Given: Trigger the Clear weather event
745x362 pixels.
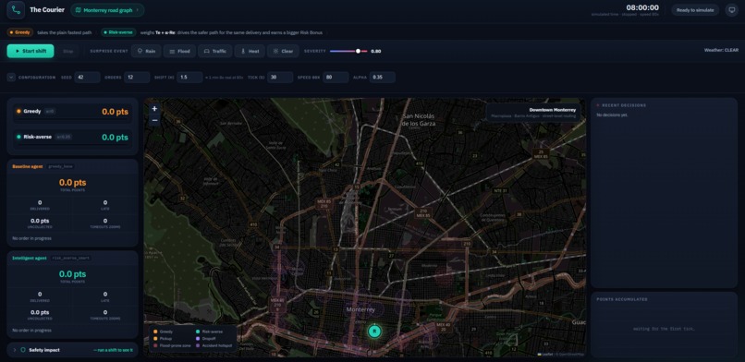Looking at the screenshot, I should pos(283,51).
